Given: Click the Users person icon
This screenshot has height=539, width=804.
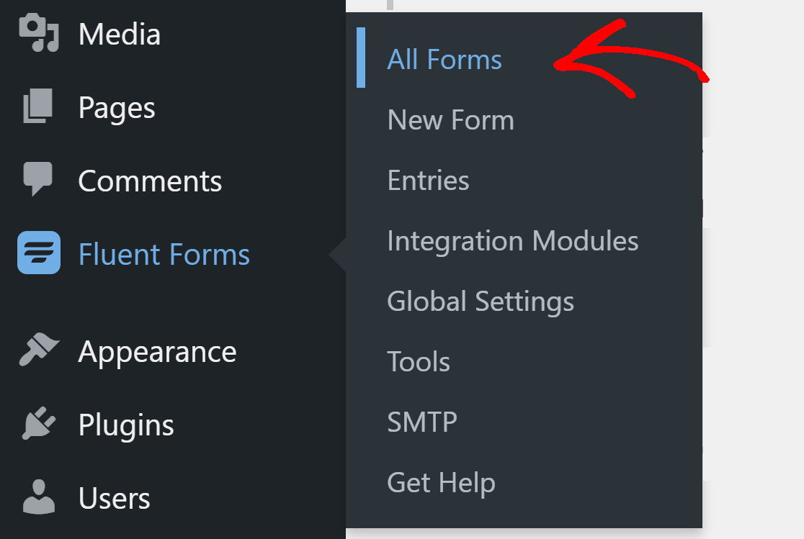Looking at the screenshot, I should 37,497.
